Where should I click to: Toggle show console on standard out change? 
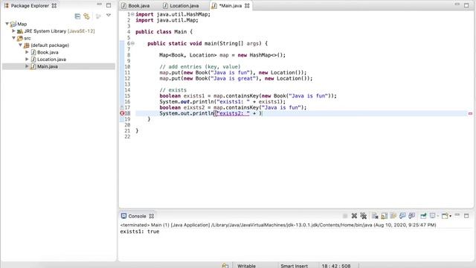(402, 216)
